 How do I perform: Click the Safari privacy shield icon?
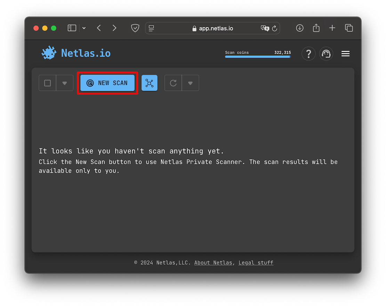click(135, 28)
